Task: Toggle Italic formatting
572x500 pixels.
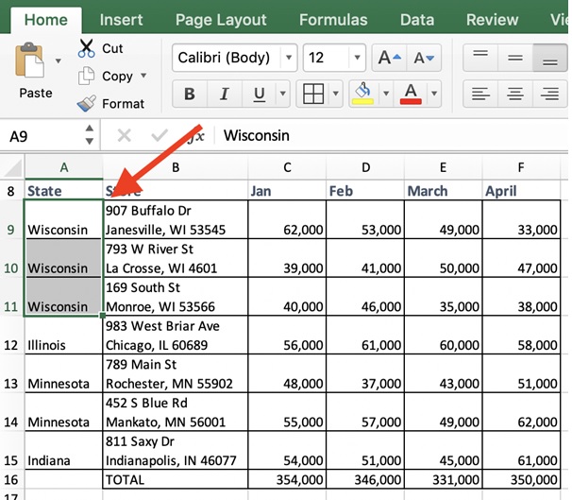Action: coord(225,94)
